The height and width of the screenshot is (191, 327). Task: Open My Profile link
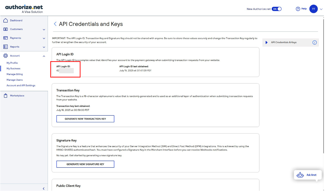[12, 63]
